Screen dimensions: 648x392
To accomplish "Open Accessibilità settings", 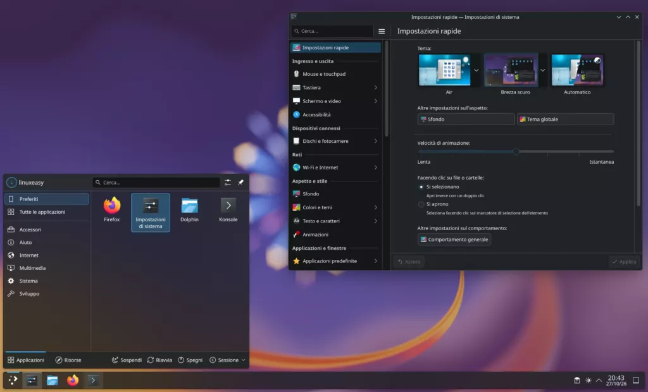I will click(x=335, y=114).
